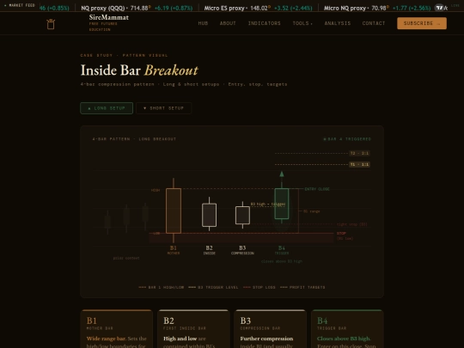Viewport: 464px width, 348px height.
Task: Click the B3 TRIGGER LEVEL legend entry
Action: tap(213, 287)
